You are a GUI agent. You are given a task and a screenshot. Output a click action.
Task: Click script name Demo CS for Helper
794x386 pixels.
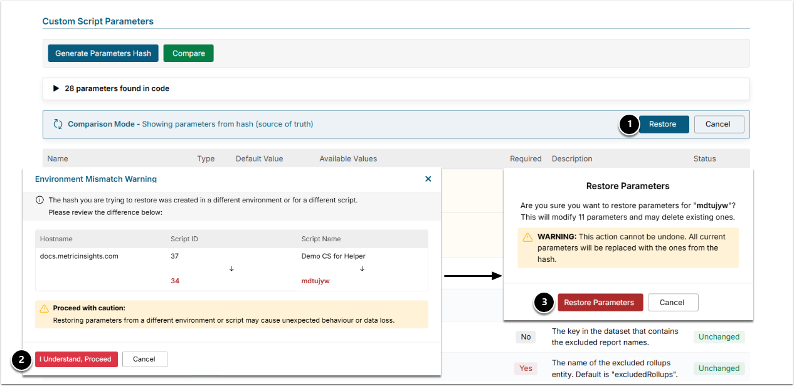(334, 256)
